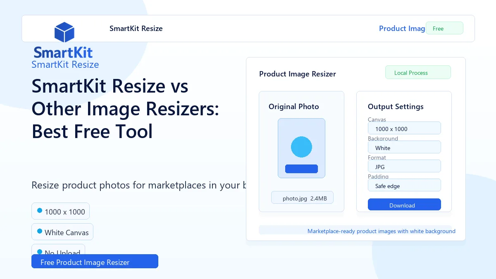The image size is (496, 279).
Task: Open the Padding Safe edge field
Action: tap(404, 185)
